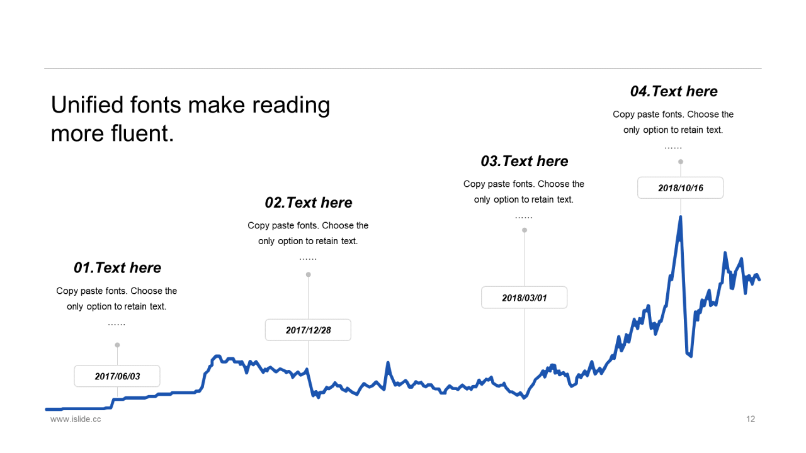Click the "04.Text here" heading
Screen dimensions: 806x453
pyautogui.click(x=673, y=91)
